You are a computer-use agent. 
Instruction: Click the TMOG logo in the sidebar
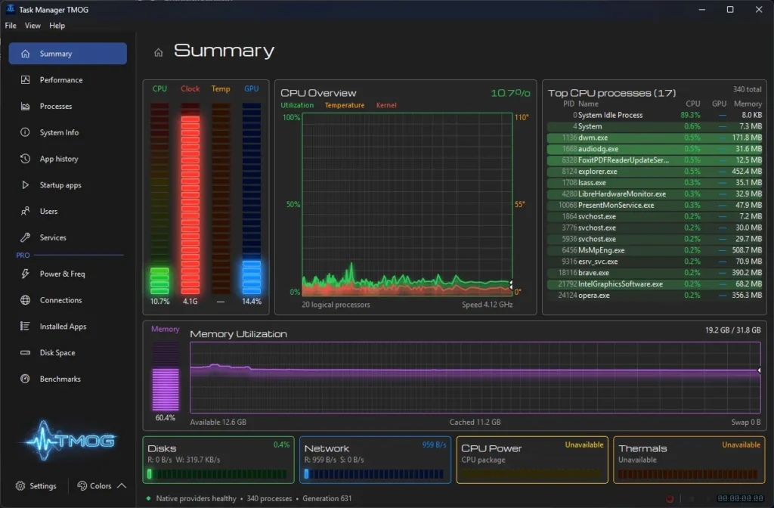69,441
